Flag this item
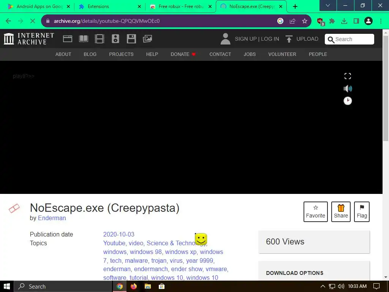The height and width of the screenshot is (292, 389). [362, 211]
